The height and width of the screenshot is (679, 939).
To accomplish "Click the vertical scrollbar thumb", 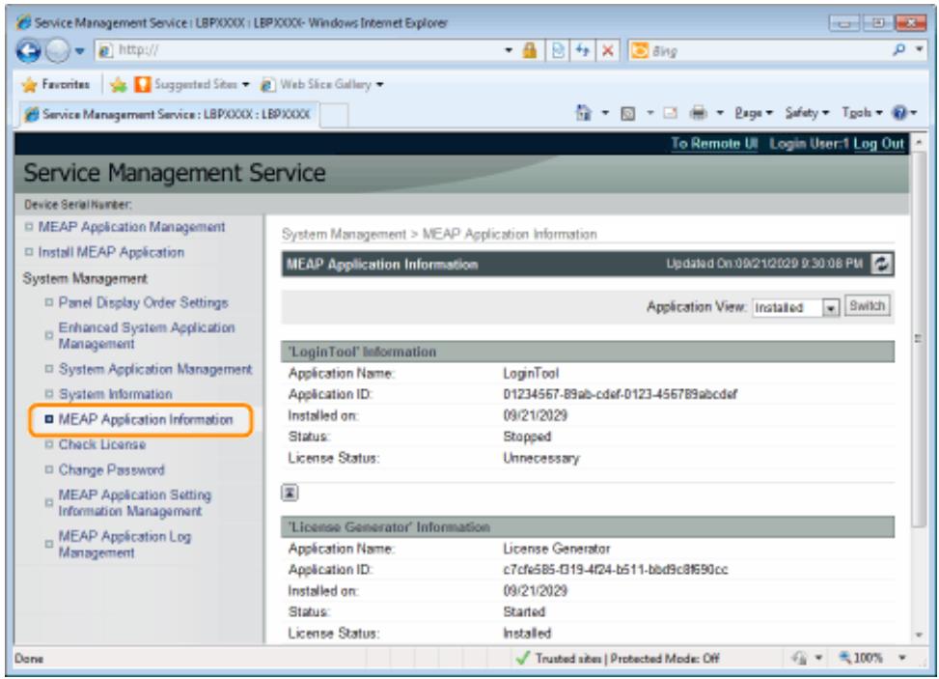I will [918, 339].
